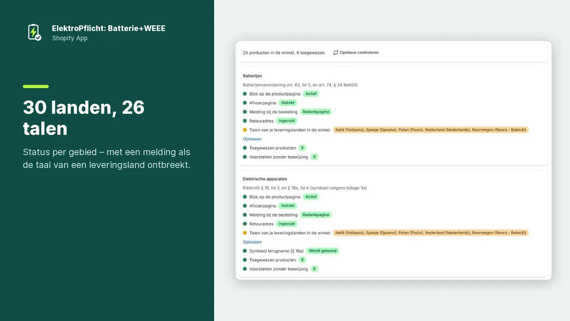Click 'Afvoerpagina' label in Elektrische apparaten section

coord(263,206)
